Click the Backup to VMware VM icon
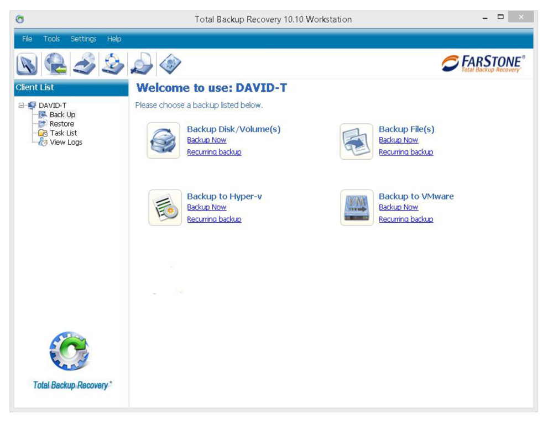Image resolution: width=553 pixels, height=425 pixels. click(x=357, y=208)
